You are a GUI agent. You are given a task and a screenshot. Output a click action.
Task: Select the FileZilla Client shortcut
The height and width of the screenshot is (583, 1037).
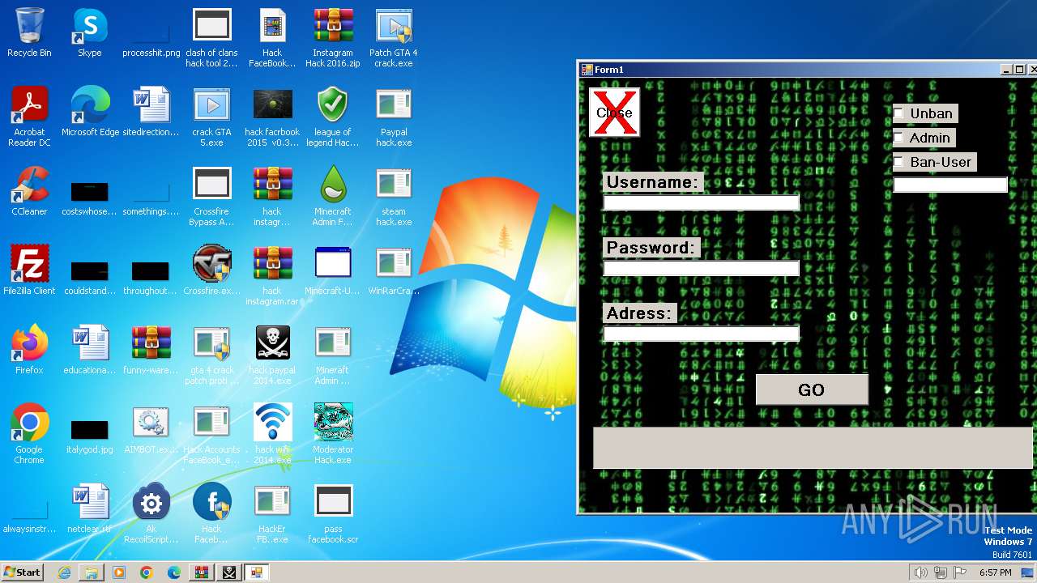[x=29, y=271]
